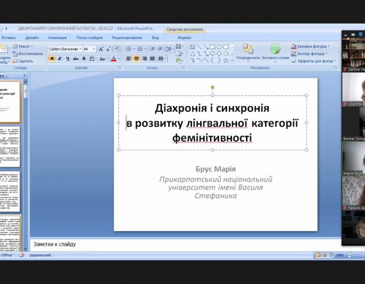
Task: Click the increase font size icon
Action: (101, 49)
